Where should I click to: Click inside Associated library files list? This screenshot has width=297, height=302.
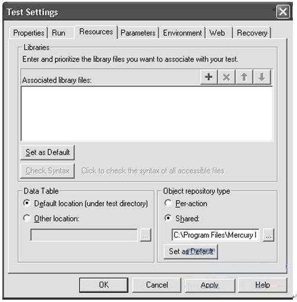147,114
